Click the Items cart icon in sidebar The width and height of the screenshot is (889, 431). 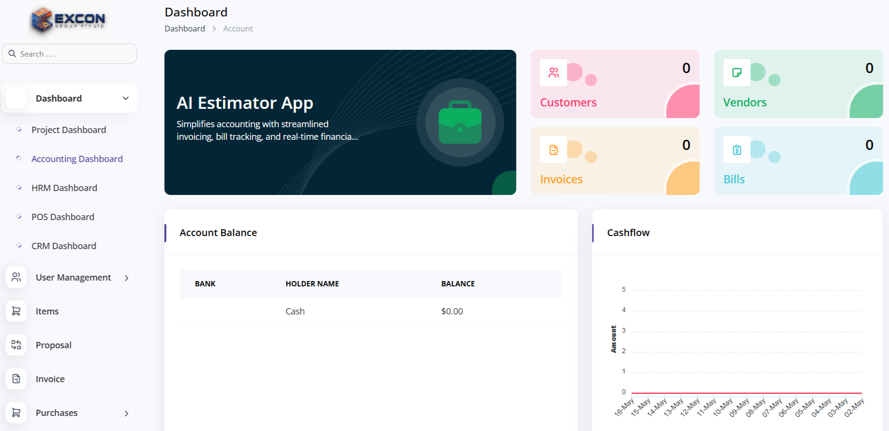16,311
